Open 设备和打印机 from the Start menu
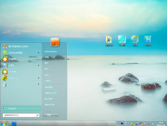Screen dimensions: 167x126 pos(51,93)
